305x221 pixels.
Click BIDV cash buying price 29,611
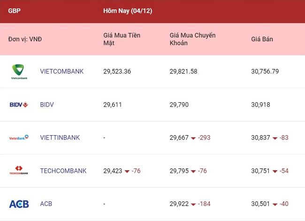113,105
